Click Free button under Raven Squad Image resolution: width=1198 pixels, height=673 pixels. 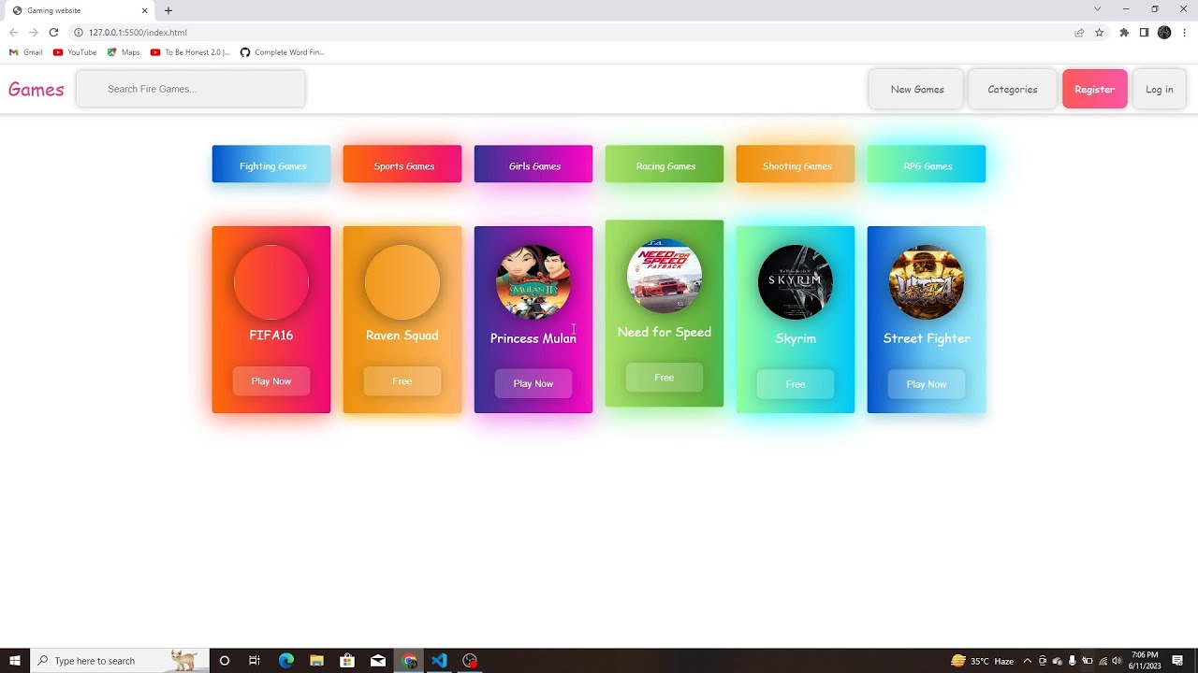pyautogui.click(x=402, y=381)
